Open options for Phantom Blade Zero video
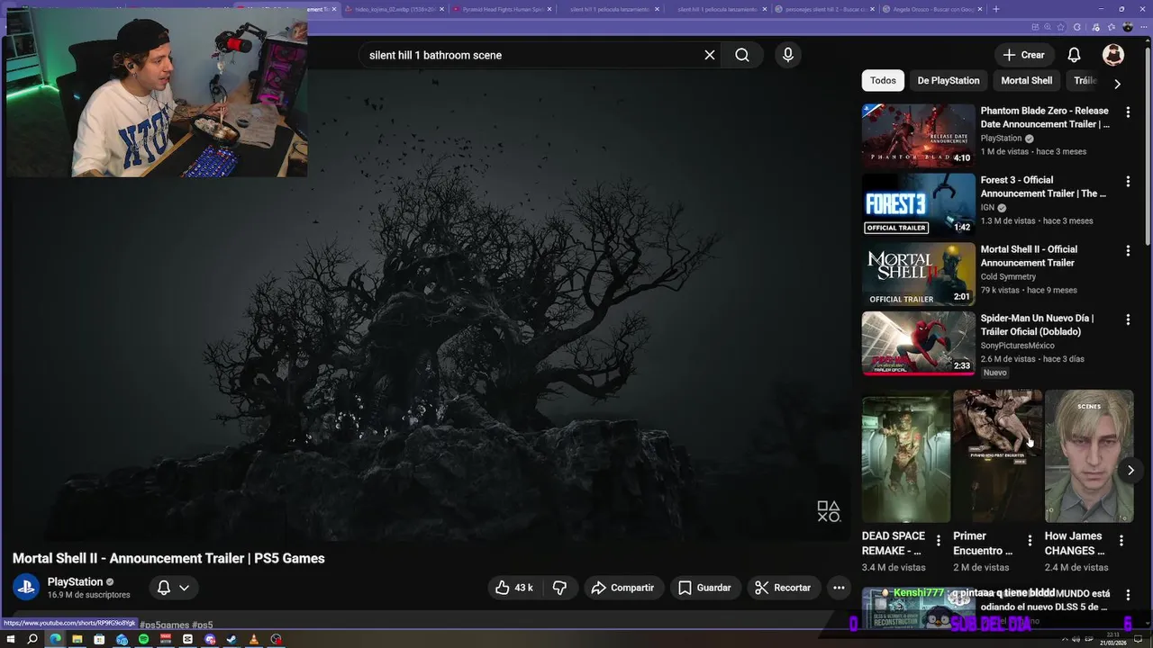 point(1128,112)
